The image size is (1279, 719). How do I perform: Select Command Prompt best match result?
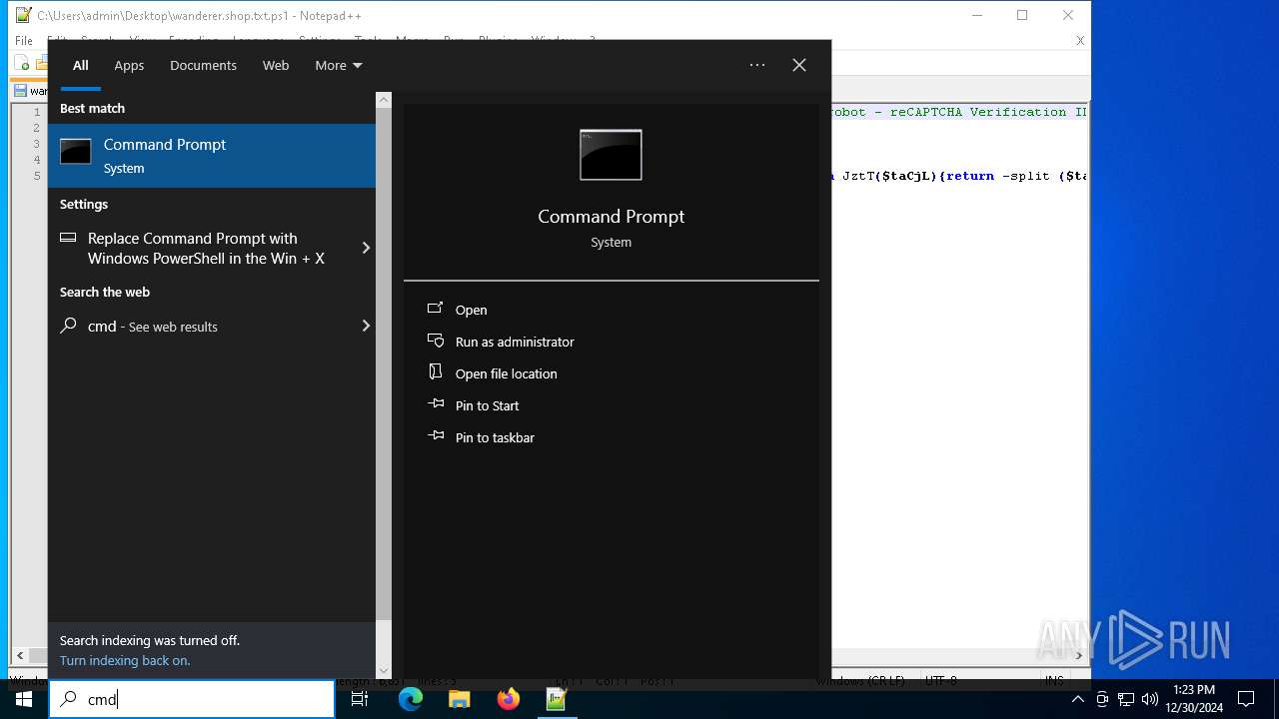point(212,156)
